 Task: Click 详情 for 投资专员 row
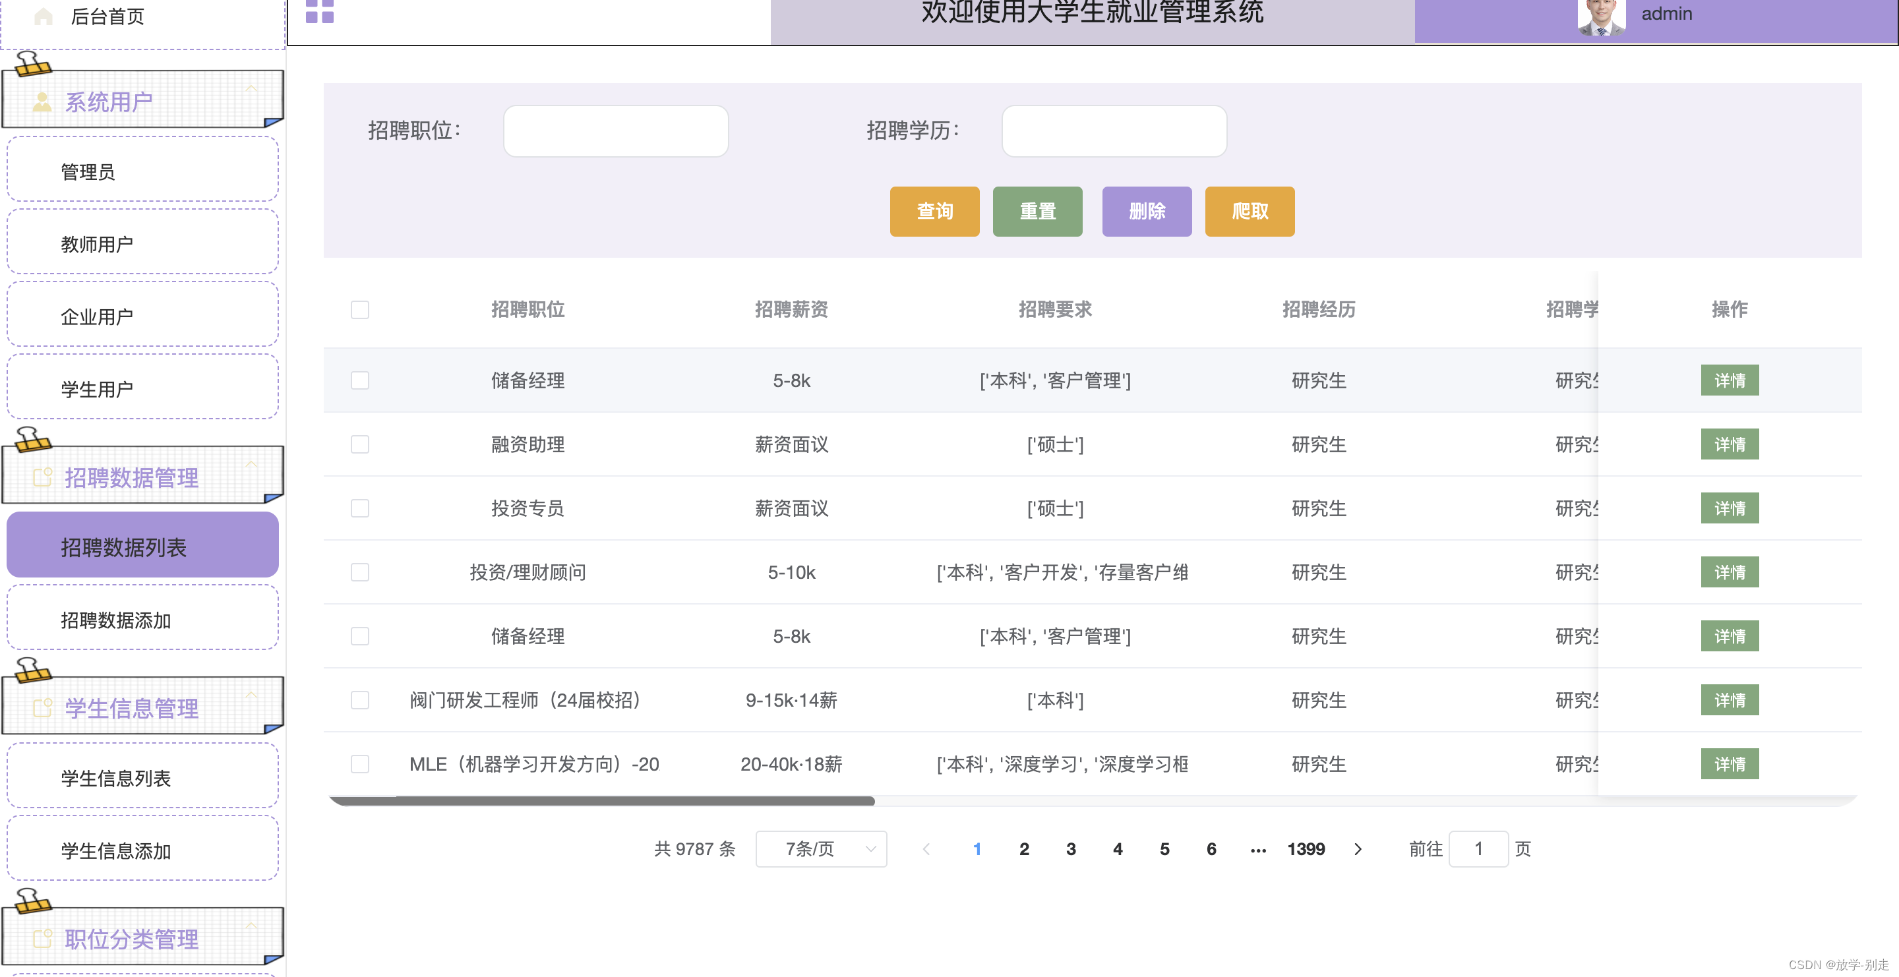tap(1729, 508)
